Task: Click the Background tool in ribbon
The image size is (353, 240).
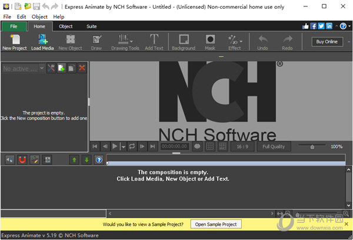Action: 184,42
